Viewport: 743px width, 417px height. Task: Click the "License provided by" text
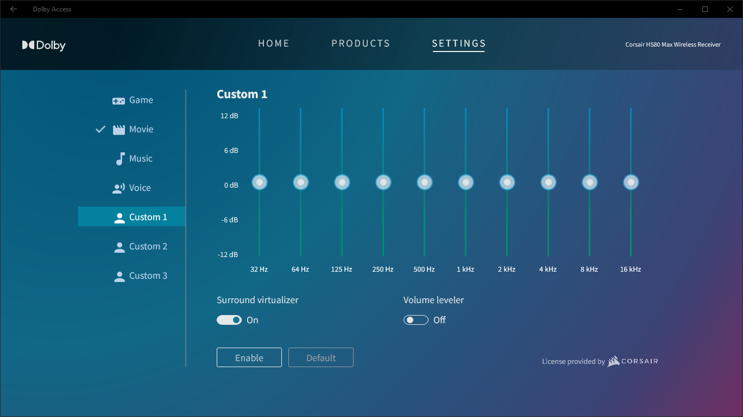574,361
